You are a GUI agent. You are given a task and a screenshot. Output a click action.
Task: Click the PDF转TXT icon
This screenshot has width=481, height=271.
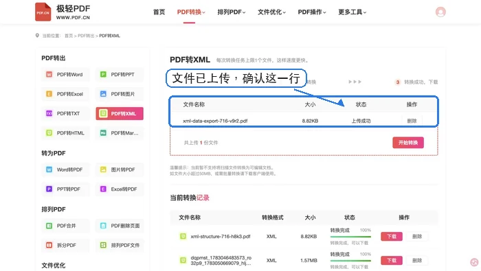(49, 114)
